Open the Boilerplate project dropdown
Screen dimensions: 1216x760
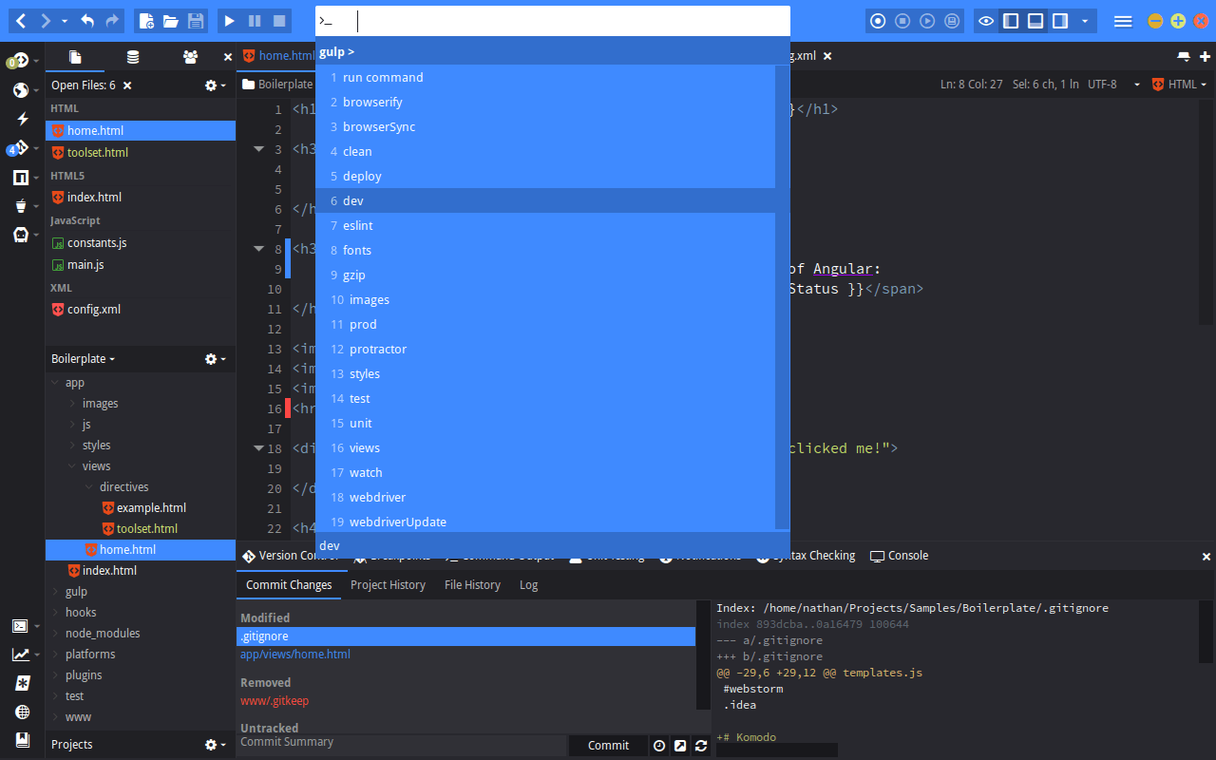pyautogui.click(x=83, y=359)
